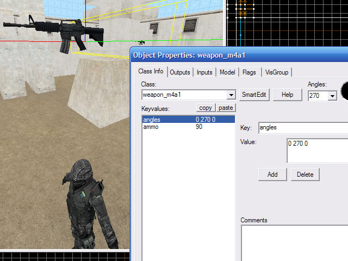Switch to the Model tab
The image size is (348, 261).
pyautogui.click(x=227, y=72)
